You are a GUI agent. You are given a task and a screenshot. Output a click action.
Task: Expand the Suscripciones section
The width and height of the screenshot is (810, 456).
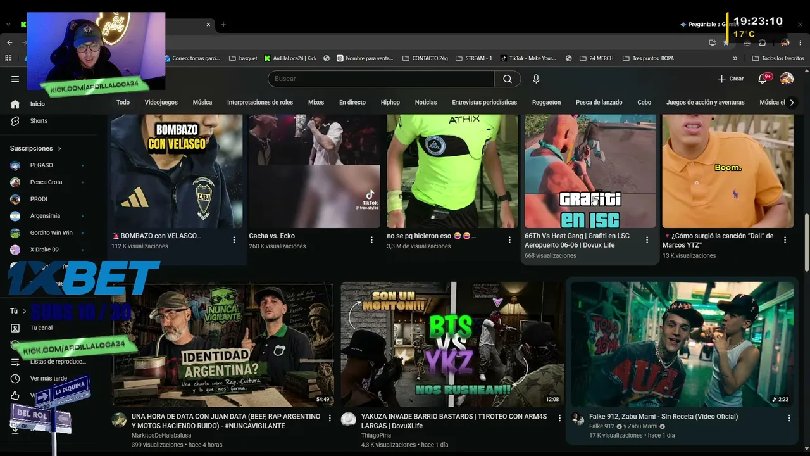click(x=36, y=148)
